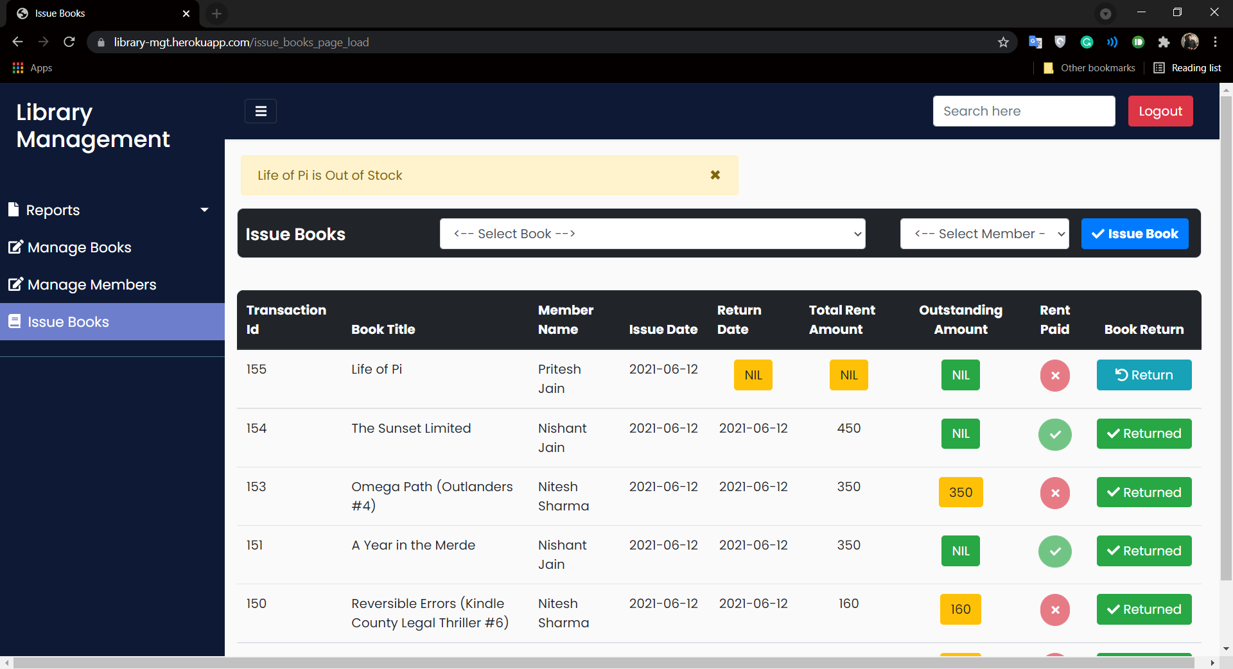
Task: Dismiss the Life of Pi out of stock alert
Action: click(x=715, y=175)
